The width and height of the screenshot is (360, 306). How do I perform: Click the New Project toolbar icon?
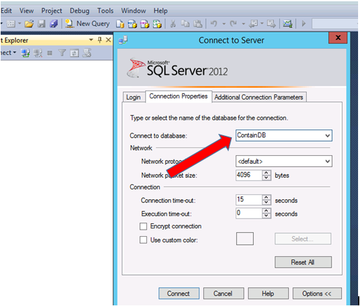tap(10, 23)
